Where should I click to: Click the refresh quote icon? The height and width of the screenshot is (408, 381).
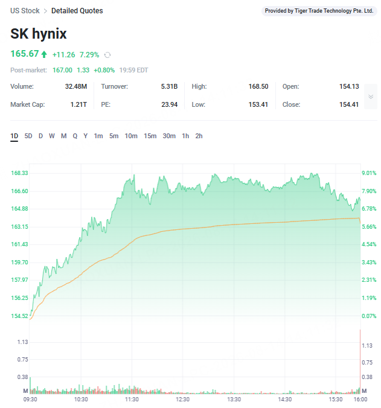pos(107,55)
